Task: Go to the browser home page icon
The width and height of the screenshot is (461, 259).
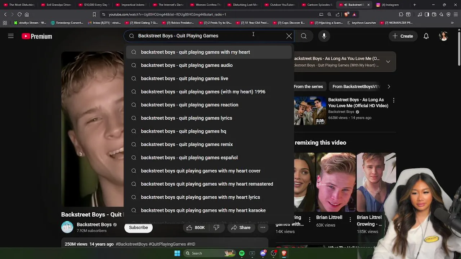Action: (x=27, y=14)
